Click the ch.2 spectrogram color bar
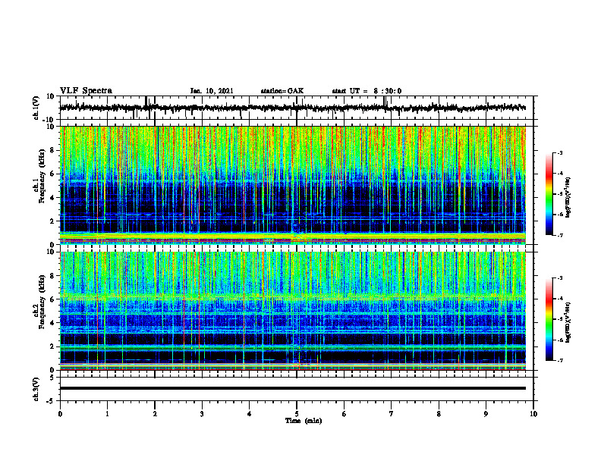The width and height of the screenshot is (601, 464). click(549, 319)
